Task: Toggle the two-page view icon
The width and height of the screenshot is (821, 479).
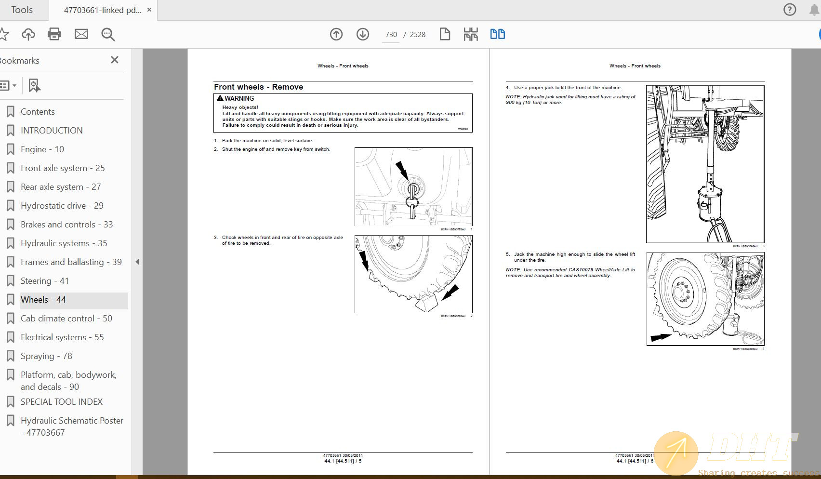Action: [498, 34]
